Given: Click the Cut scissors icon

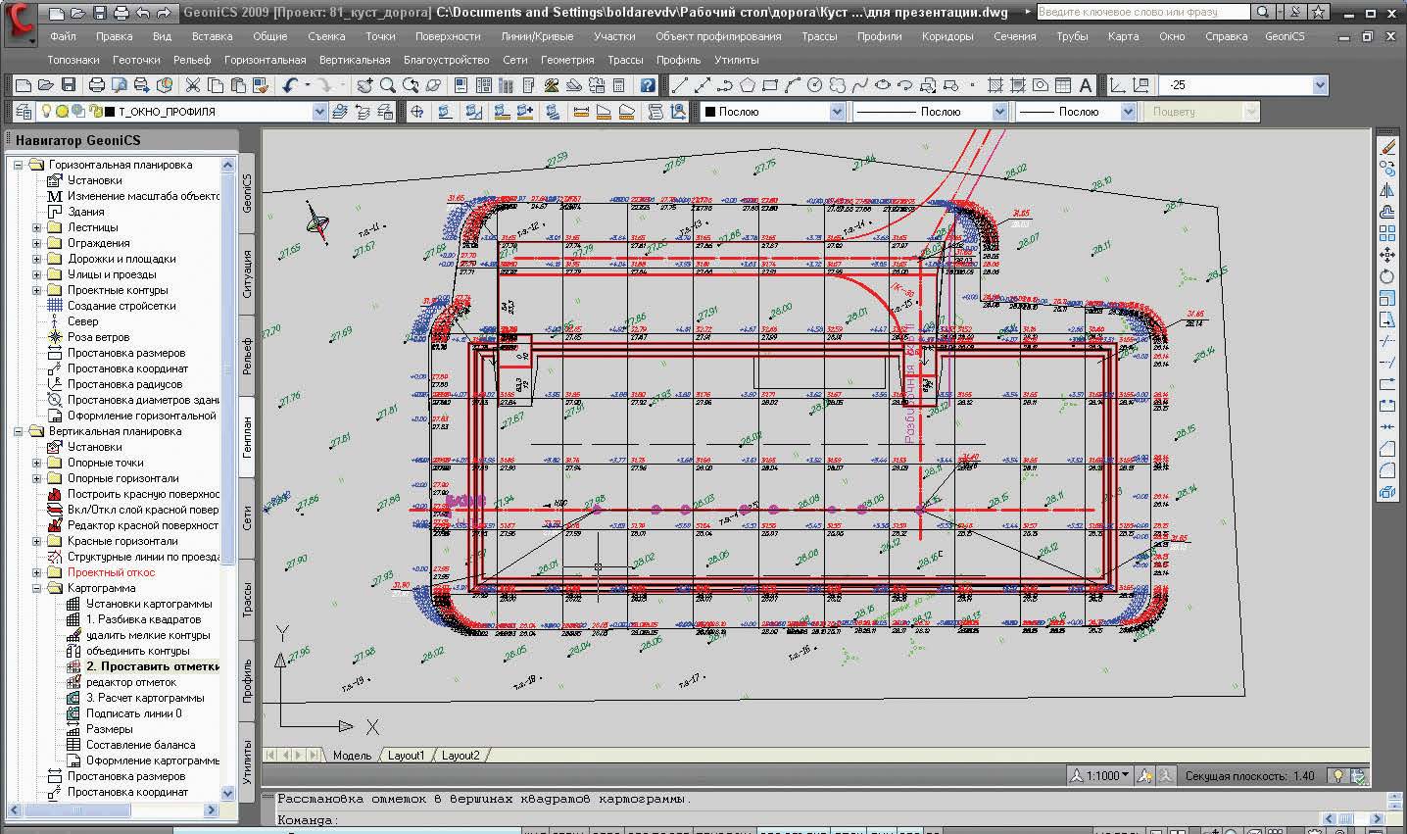Looking at the screenshot, I should 193,85.
